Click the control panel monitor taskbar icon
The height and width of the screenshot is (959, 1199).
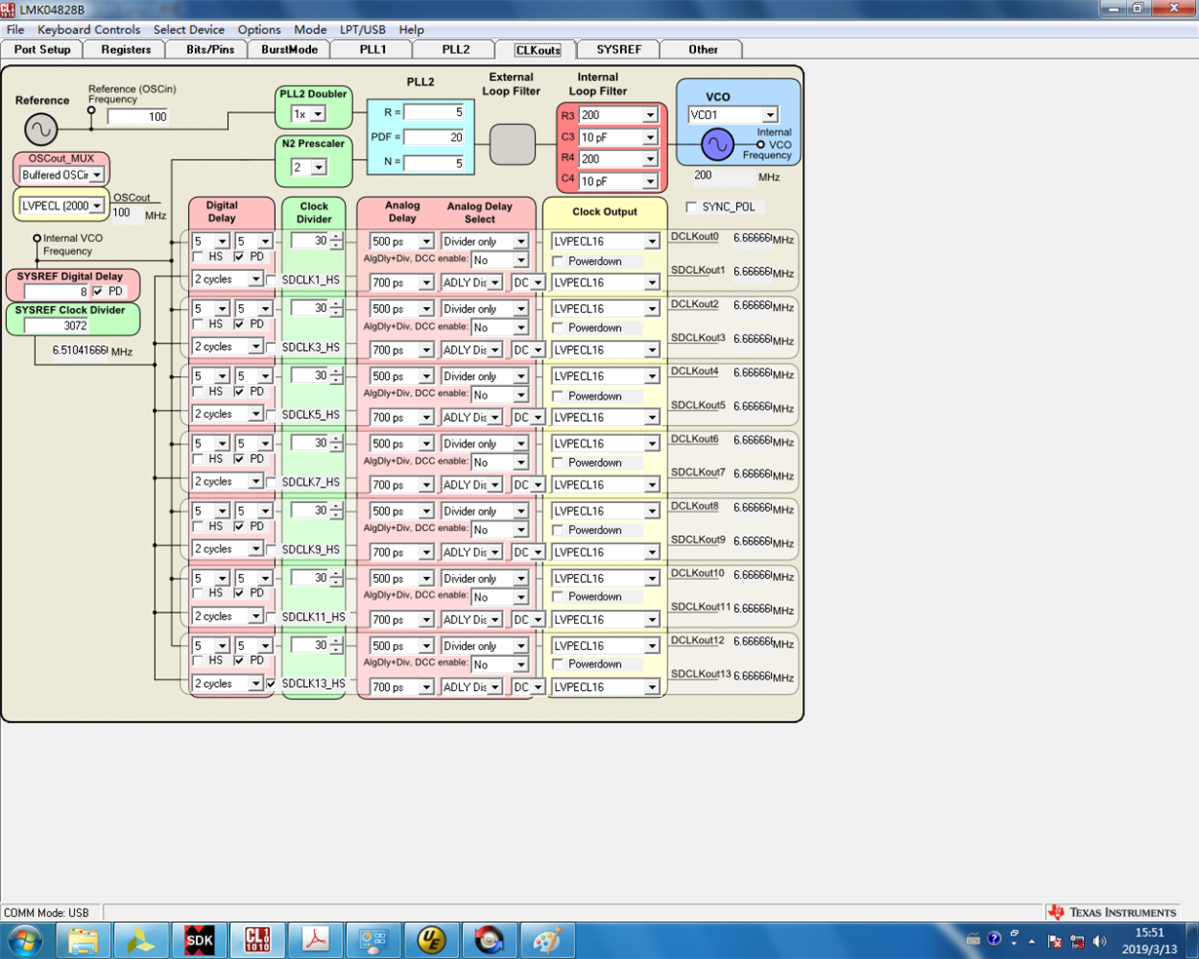[x=373, y=940]
